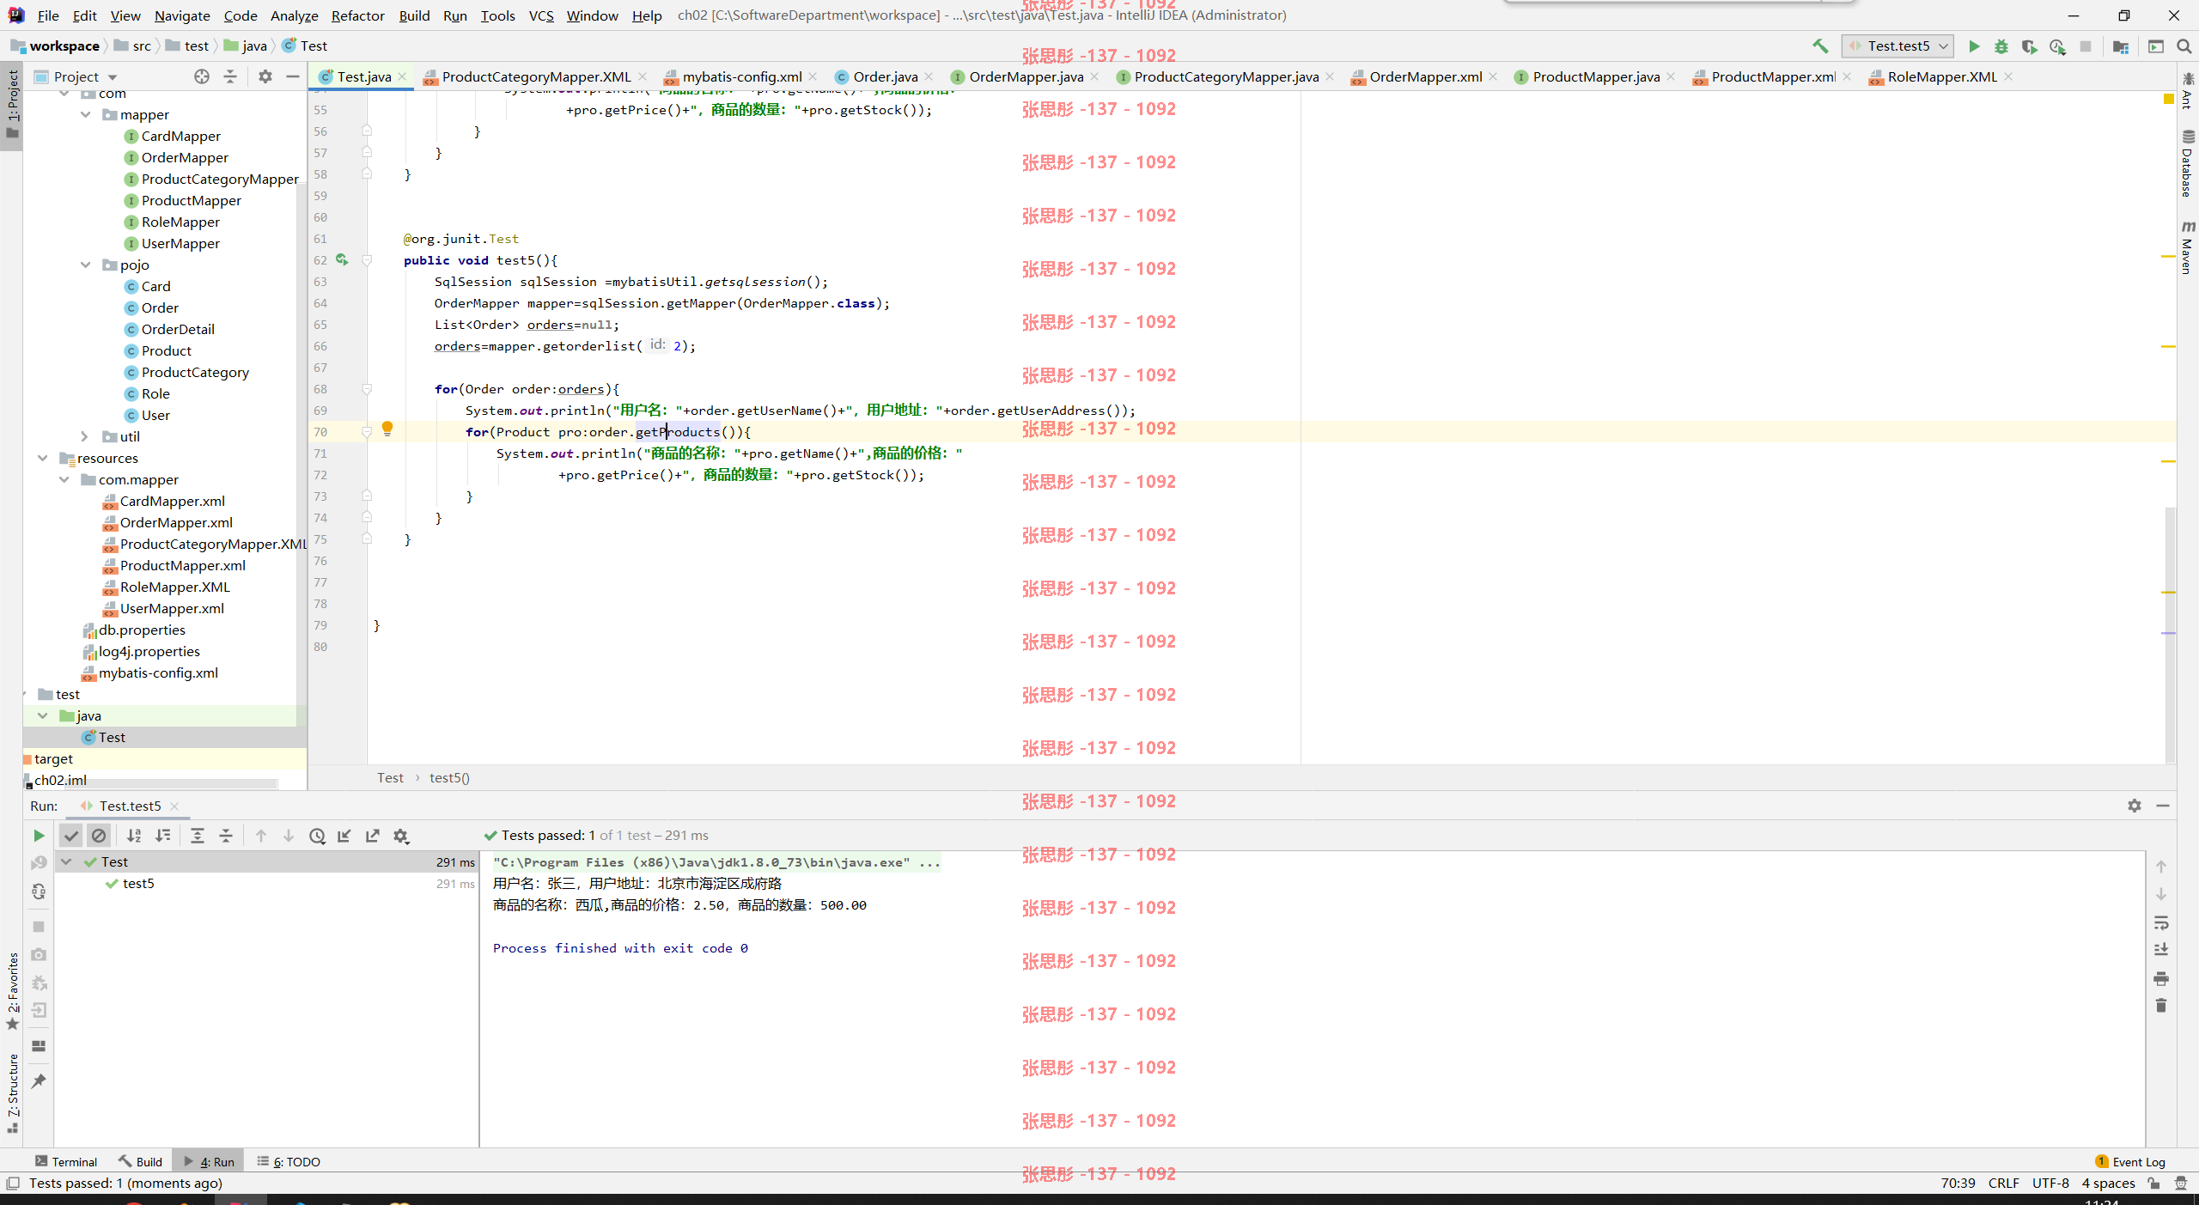Collapse the resources folder
The width and height of the screenshot is (2199, 1205).
coord(43,458)
